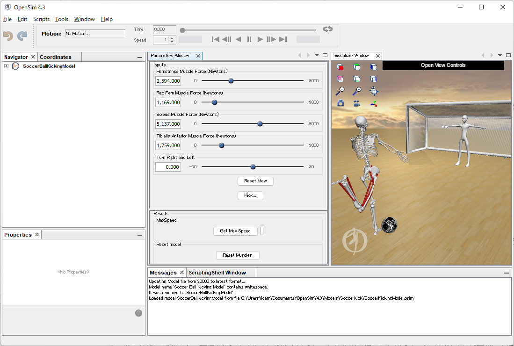This screenshot has height=346, width=514.
Task: Select the green-top cube view icon
Action: pos(357,67)
